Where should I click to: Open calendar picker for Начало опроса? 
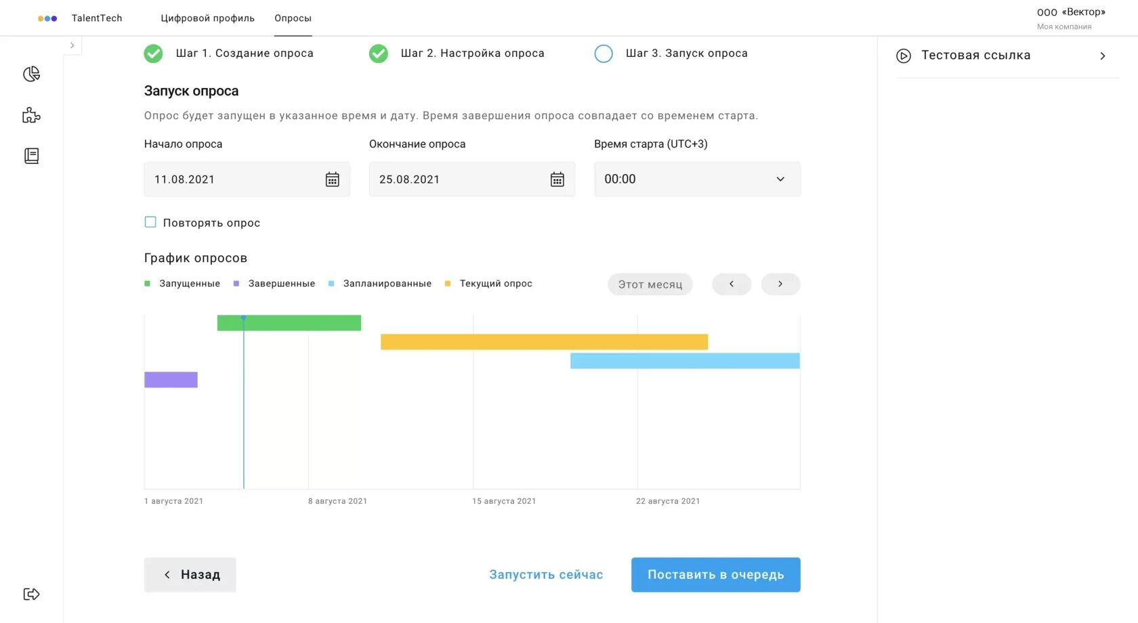(x=332, y=179)
